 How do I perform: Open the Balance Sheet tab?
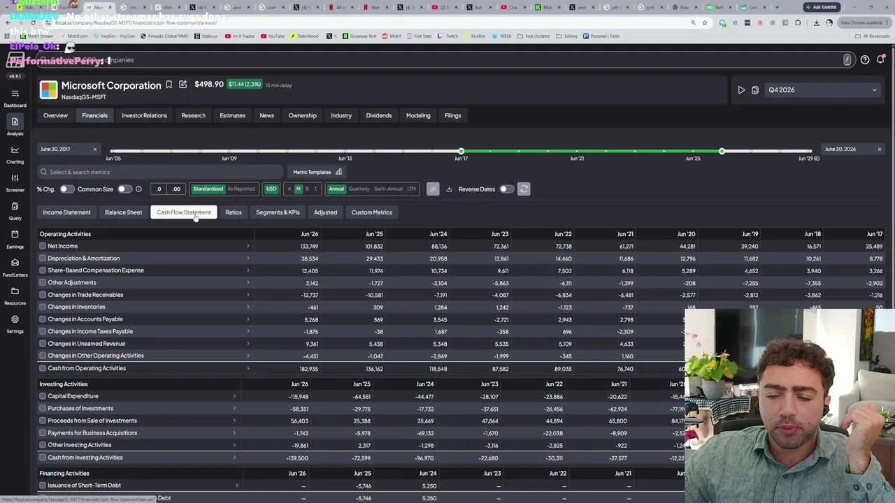pyautogui.click(x=123, y=212)
